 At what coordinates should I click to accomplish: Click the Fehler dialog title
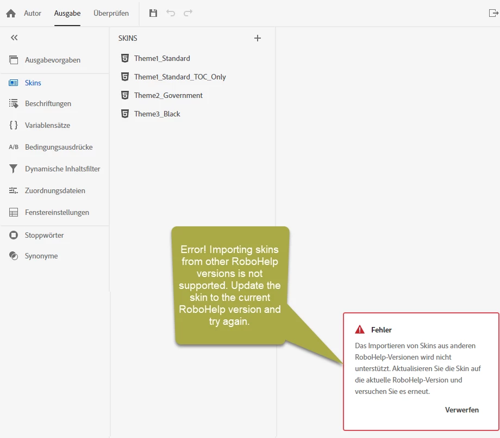pos(382,330)
